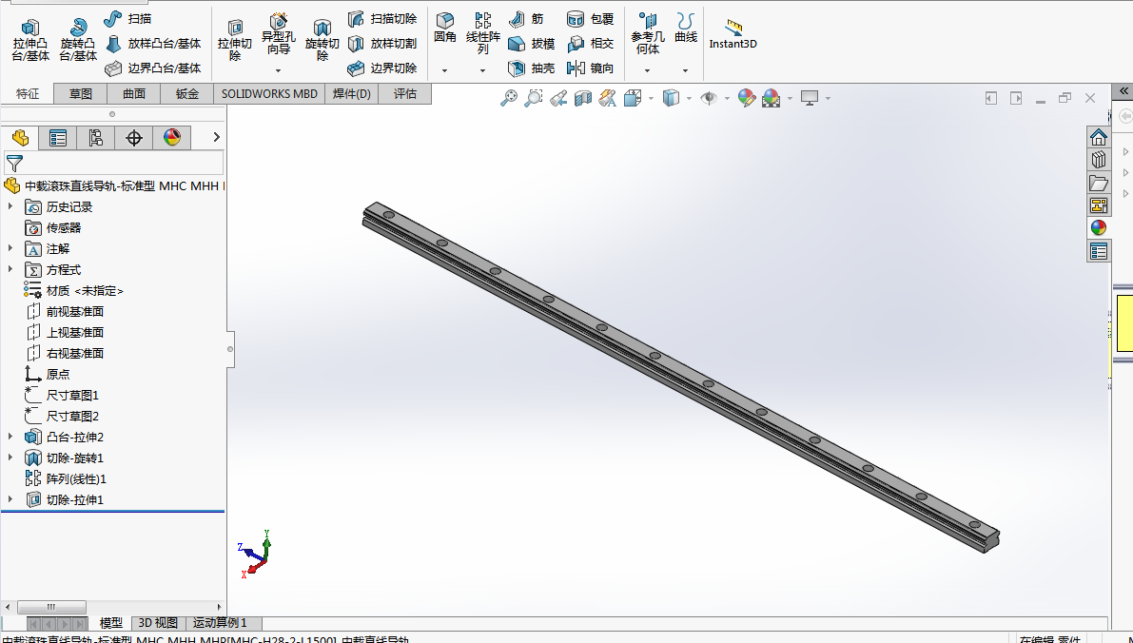Switch to the 运动算例 1 tab
This screenshot has height=643, width=1133.
220,623
